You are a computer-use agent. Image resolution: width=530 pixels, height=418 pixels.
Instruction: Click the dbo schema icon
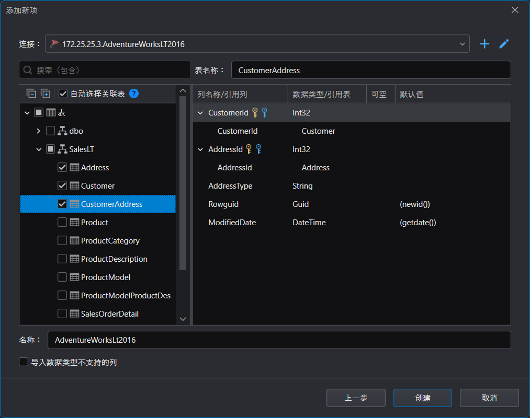pos(62,131)
